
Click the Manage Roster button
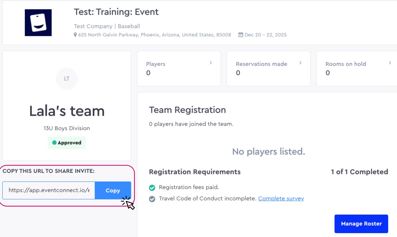point(361,224)
